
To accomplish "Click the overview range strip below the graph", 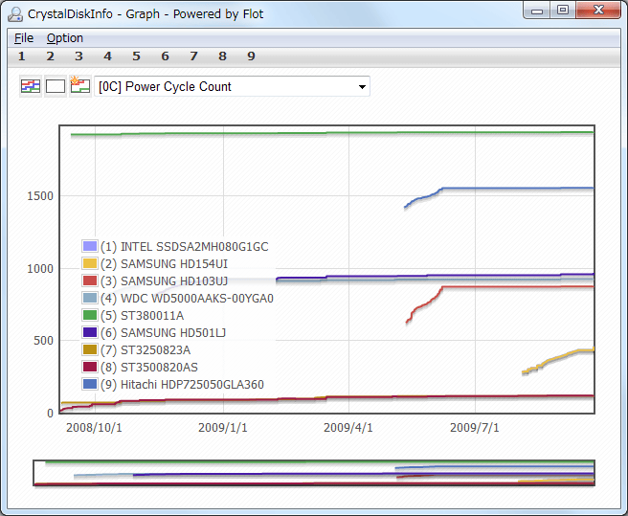I will point(314,473).
